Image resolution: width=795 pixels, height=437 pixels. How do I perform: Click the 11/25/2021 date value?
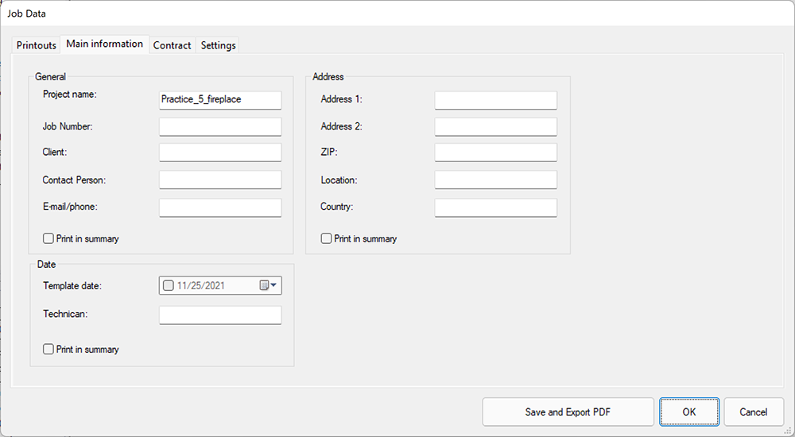pyautogui.click(x=200, y=285)
